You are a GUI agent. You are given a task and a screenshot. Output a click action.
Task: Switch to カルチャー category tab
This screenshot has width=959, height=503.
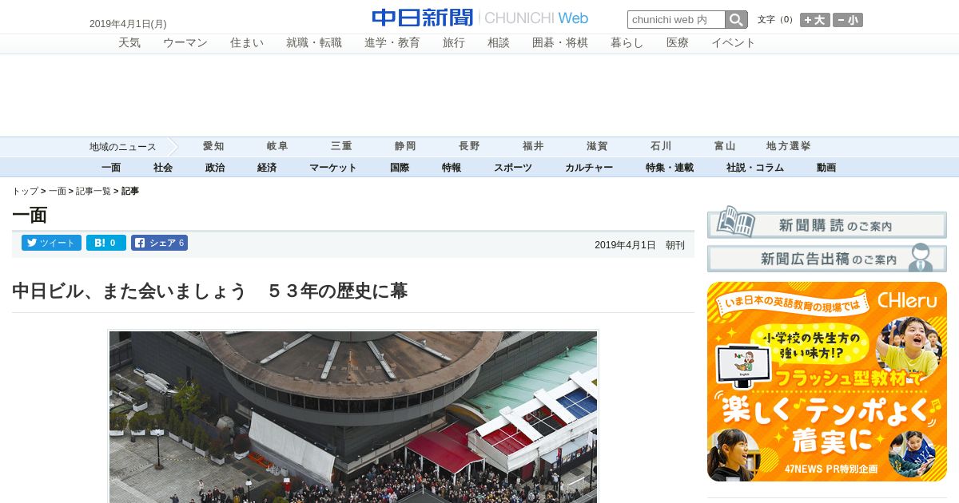(x=589, y=168)
